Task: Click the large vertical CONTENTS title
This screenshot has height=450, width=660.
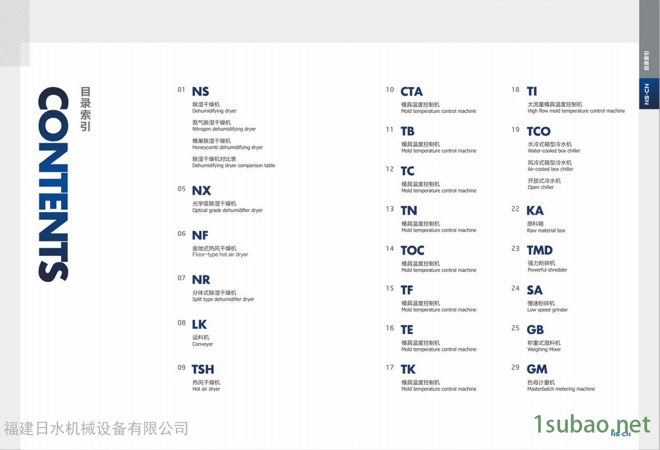Action: [53, 184]
